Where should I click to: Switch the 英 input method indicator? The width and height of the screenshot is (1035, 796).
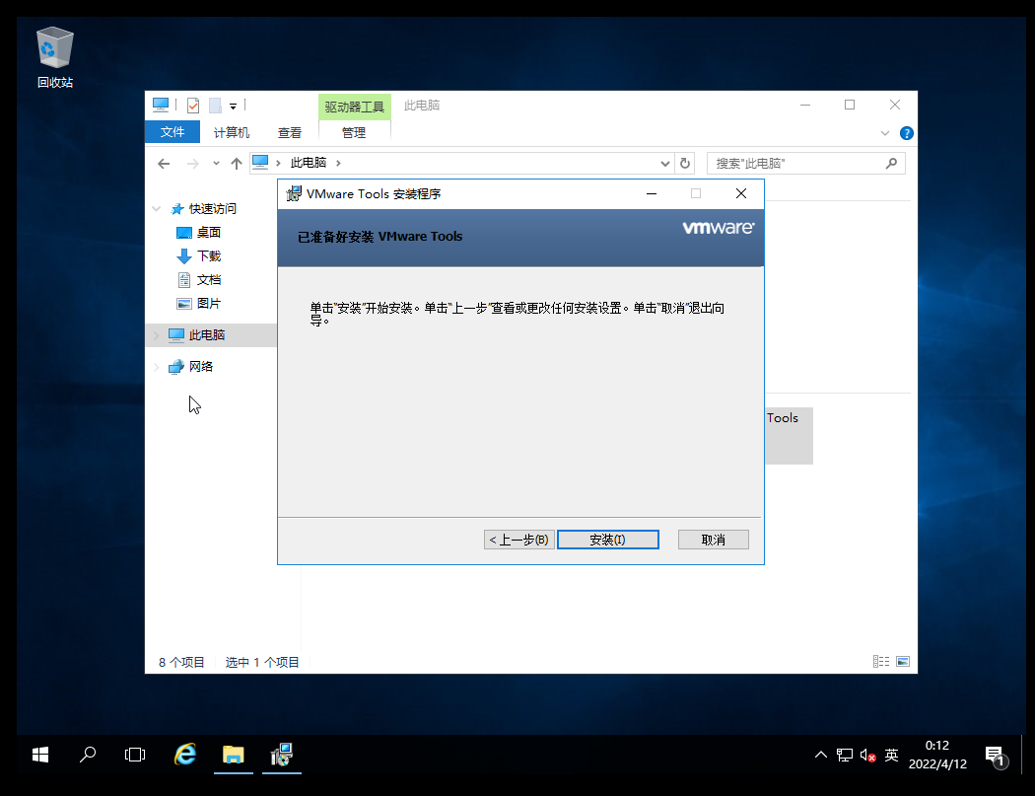tap(891, 755)
